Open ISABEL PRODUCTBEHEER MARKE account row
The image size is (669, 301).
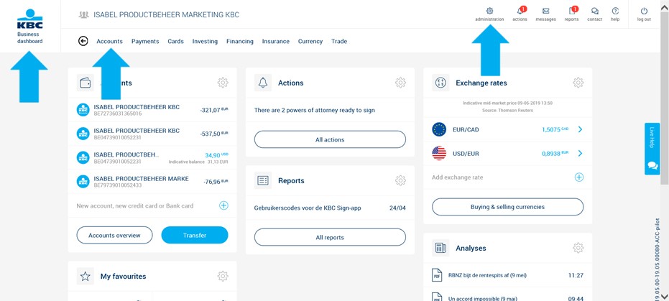coord(152,182)
